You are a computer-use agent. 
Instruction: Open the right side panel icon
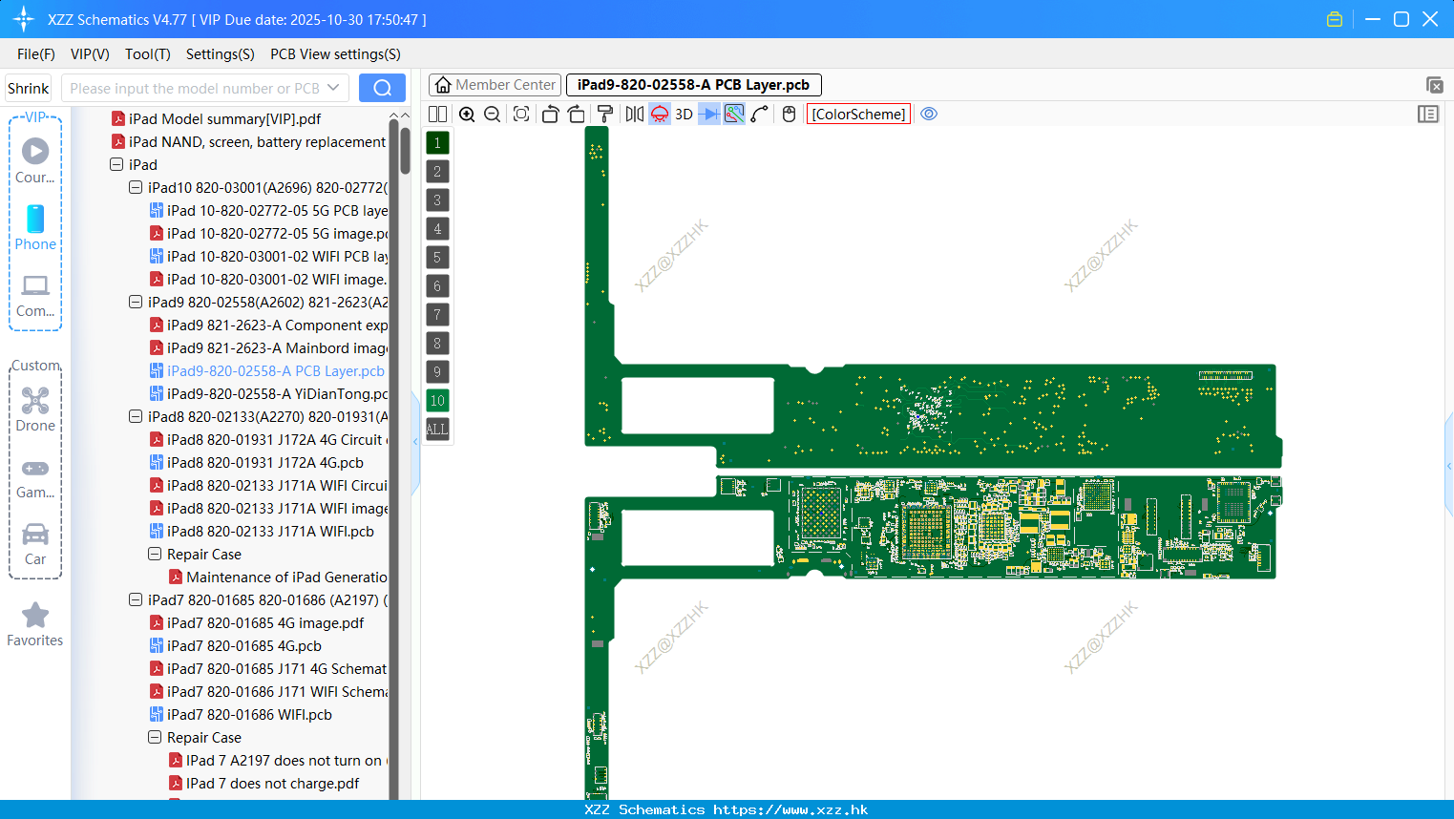[1428, 114]
